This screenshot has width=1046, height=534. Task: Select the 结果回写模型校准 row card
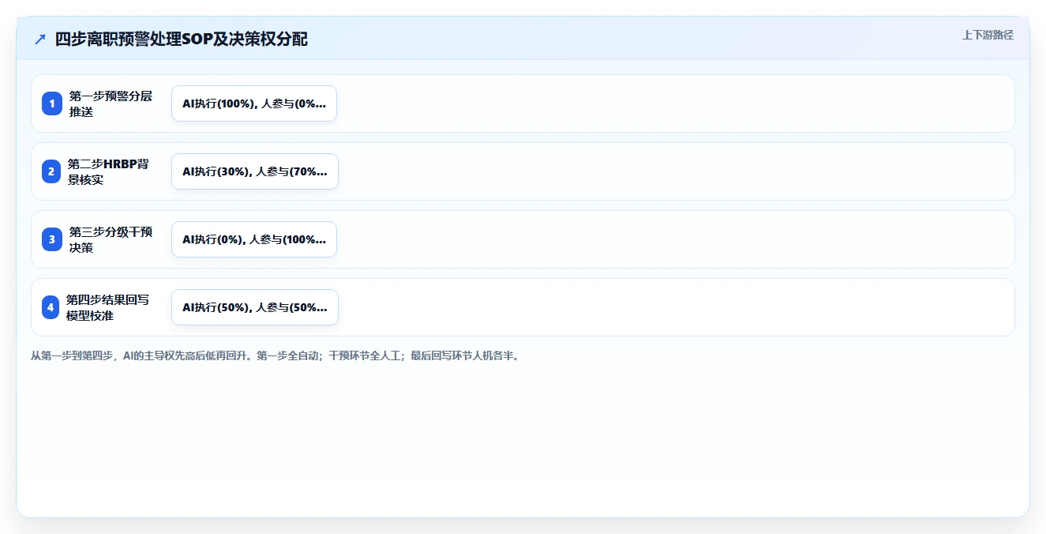pyautogui.click(x=523, y=307)
